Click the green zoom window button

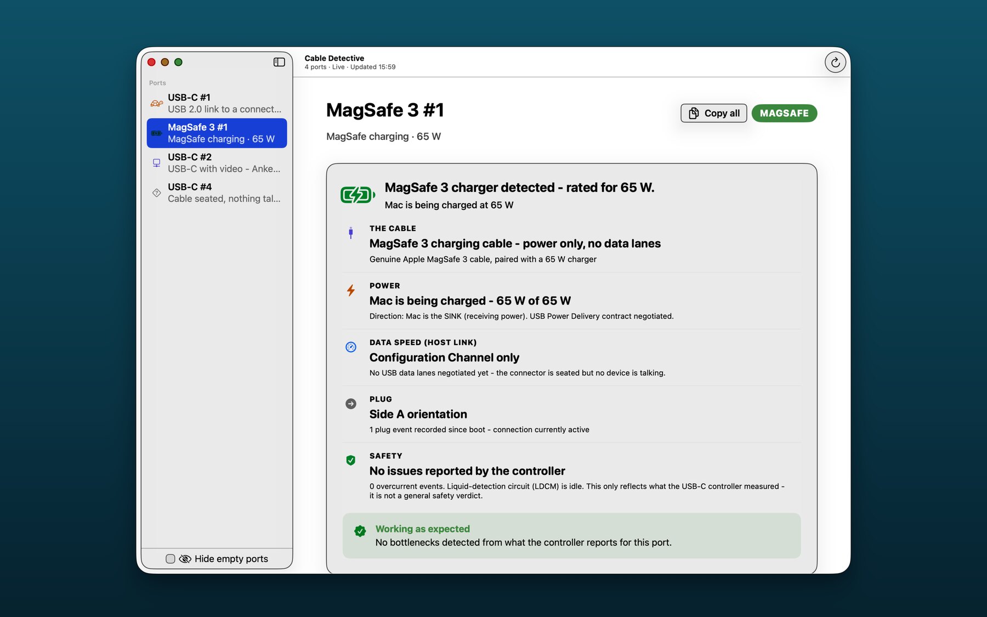tap(178, 62)
